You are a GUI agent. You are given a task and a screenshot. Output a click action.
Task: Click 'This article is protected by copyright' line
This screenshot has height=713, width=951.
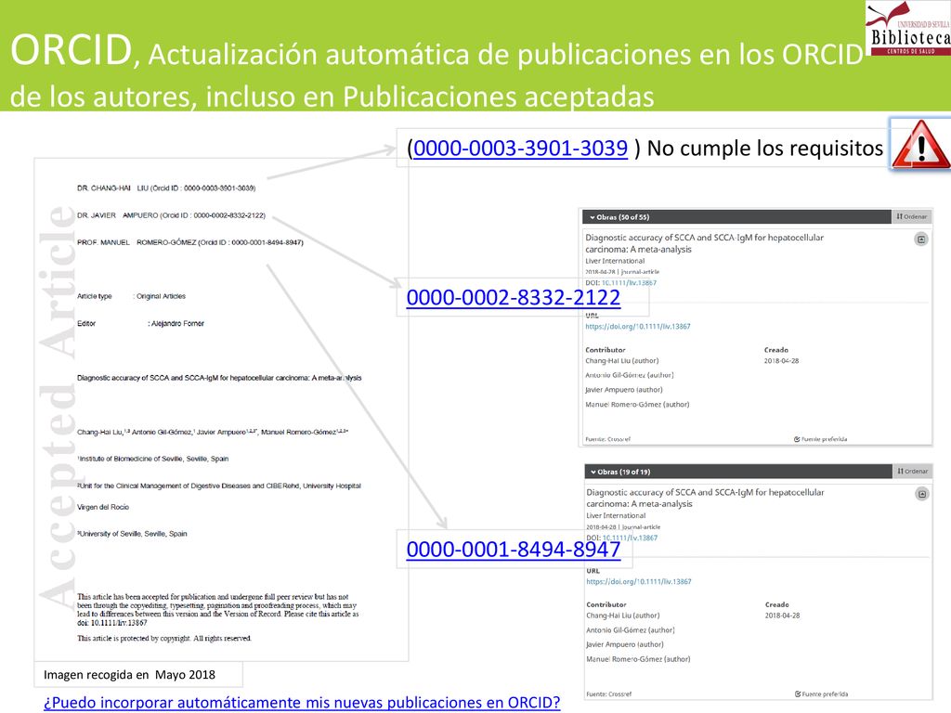pyautogui.click(x=163, y=639)
